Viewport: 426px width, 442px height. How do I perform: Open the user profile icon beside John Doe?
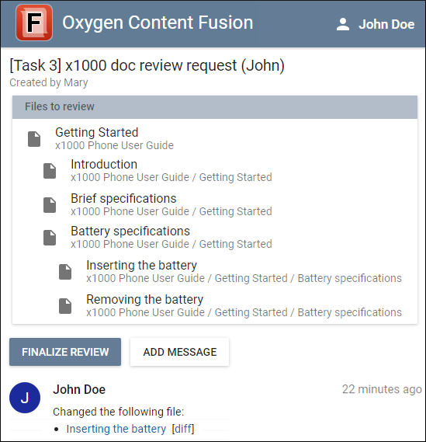pos(343,24)
